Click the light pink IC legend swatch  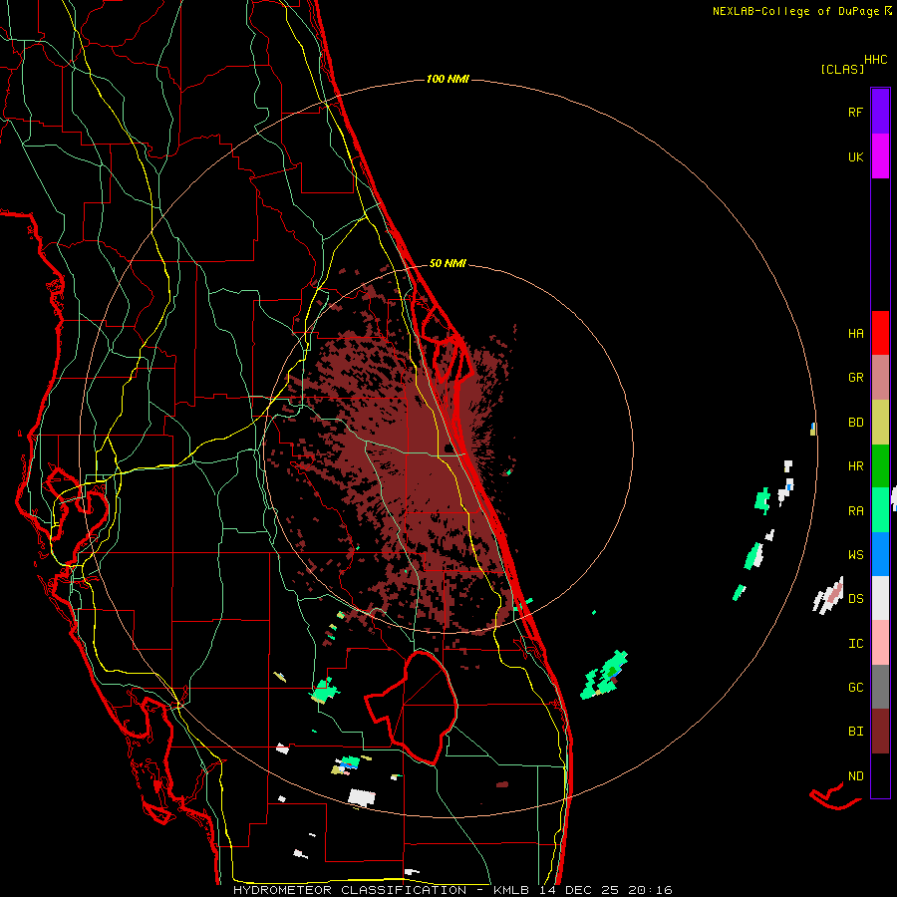[x=880, y=643]
